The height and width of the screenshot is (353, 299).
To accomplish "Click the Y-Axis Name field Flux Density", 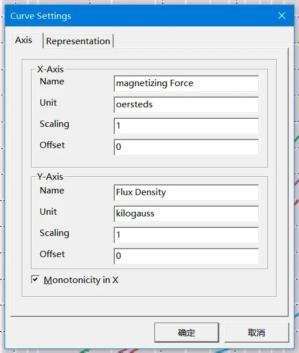I will [x=186, y=192].
